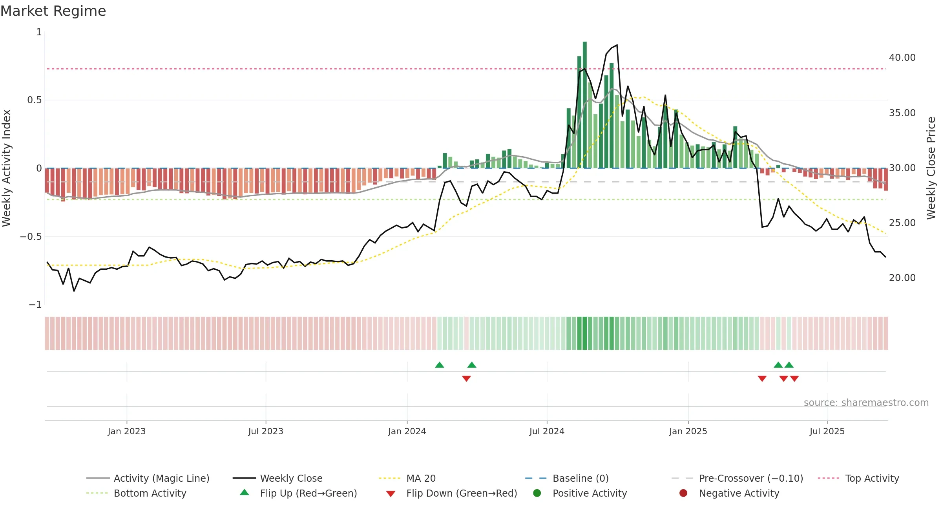
Task: Click the green Flip Up triangle legend icon
Action: 245,492
